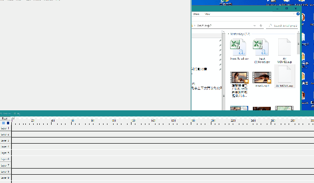
Task: Select the video with the Chinese filename
Action: pos(239,84)
